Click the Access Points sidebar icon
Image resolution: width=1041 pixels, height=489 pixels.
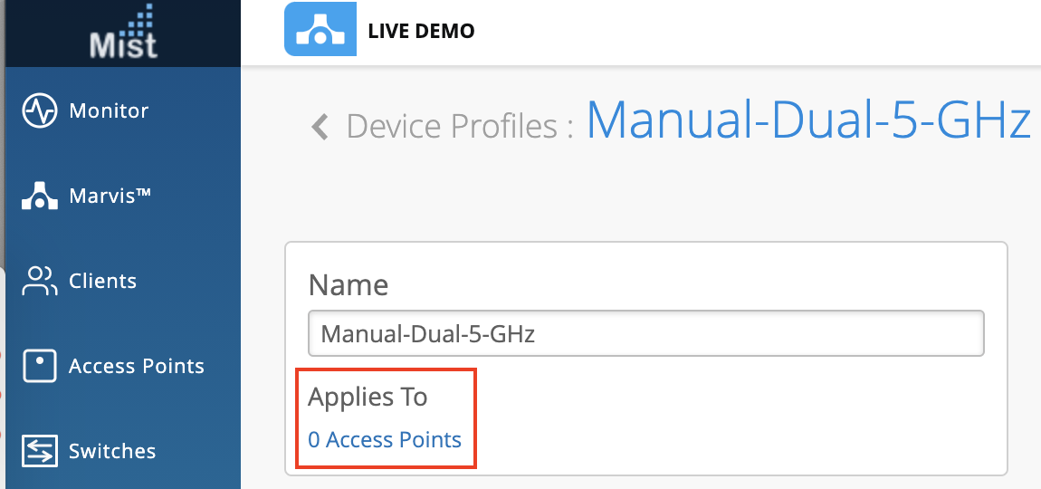coord(40,366)
